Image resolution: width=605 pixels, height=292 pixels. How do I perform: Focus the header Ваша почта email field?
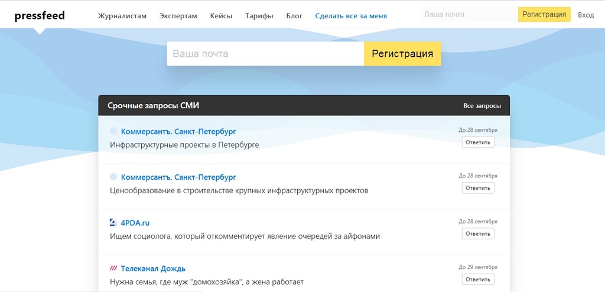pyautogui.click(x=469, y=15)
